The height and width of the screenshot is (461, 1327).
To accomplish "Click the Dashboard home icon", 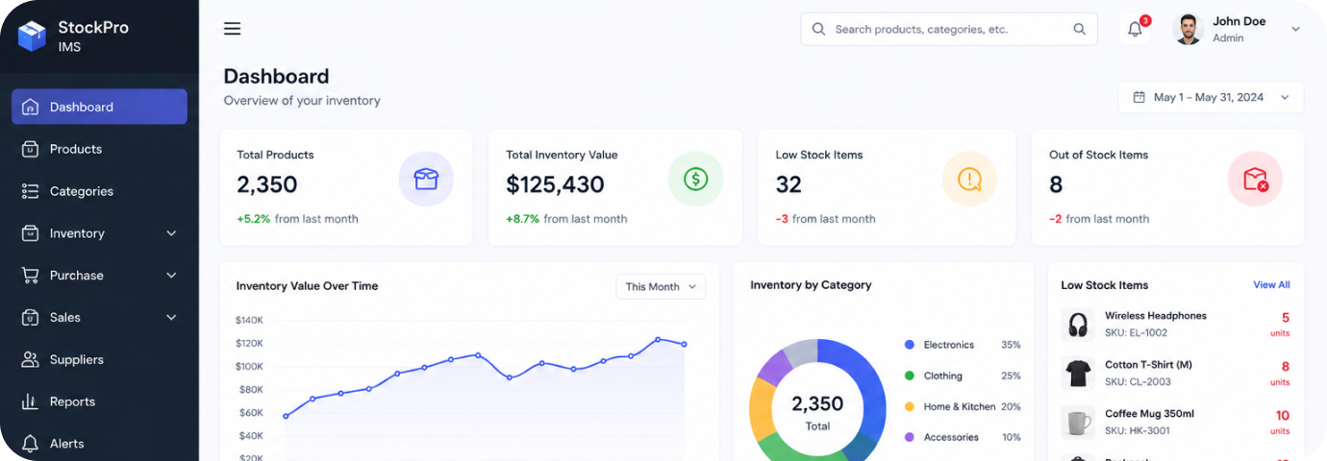I will tap(30, 107).
